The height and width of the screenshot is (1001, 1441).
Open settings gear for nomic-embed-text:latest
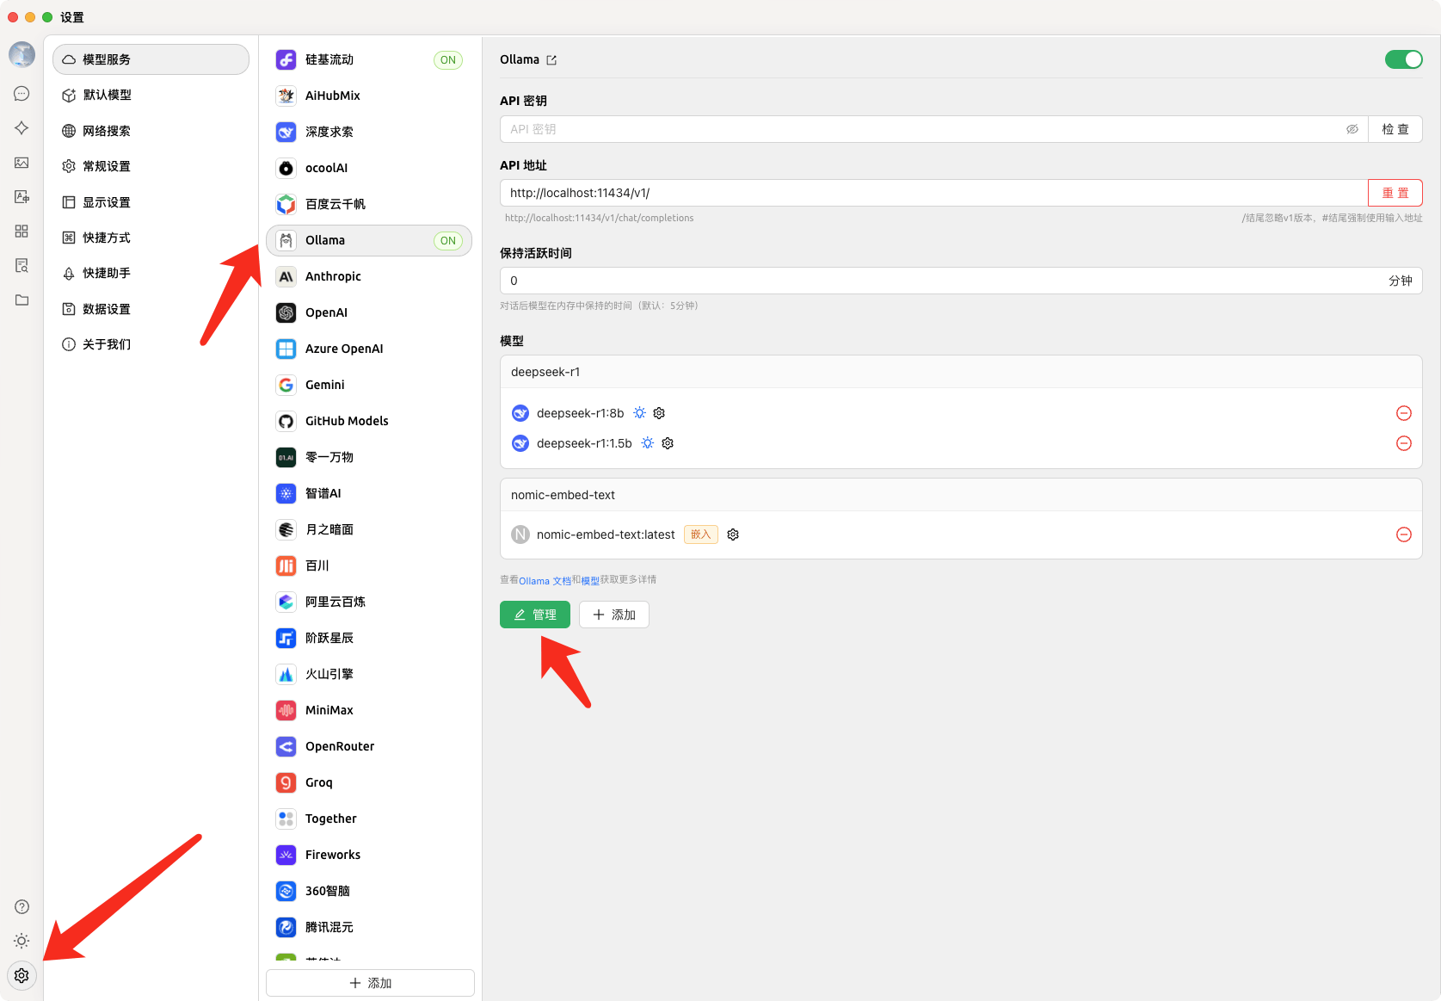click(733, 534)
